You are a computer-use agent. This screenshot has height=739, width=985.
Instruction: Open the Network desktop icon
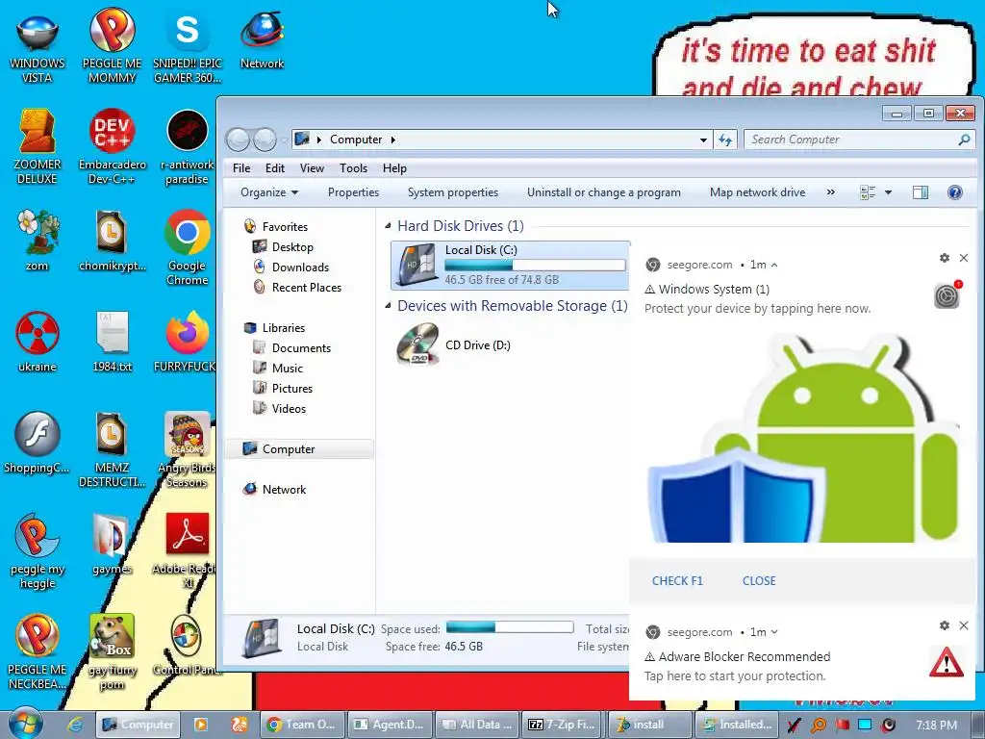pyautogui.click(x=262, y=41)
